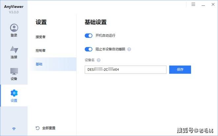Click help icon next to 阻止本设备自动睡眠
The width and height of the screenshot is (218, 136).
pyautogui.click(x=129, y=49)
